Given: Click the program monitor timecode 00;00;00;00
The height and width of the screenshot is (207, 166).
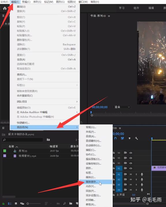Looking at the screenshot, I should [x=100, y=107].
